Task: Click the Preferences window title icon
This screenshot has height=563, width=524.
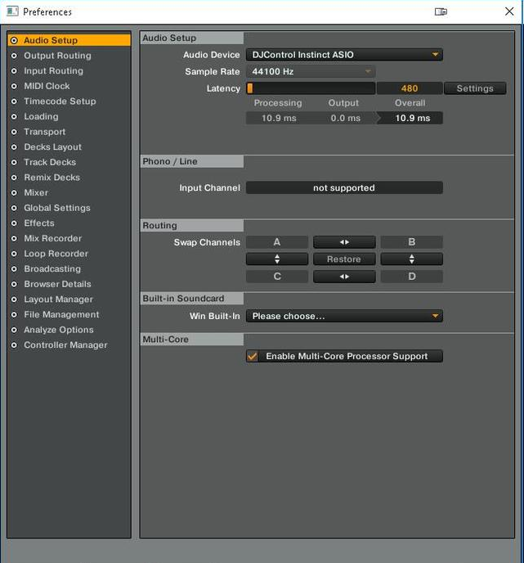Action: (12, 11)
